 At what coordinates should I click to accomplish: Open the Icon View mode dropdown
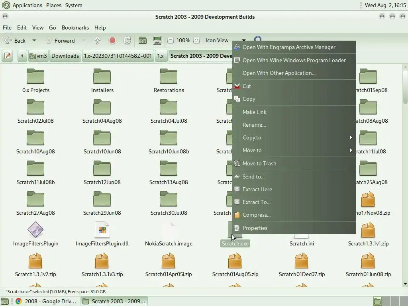pos(226,40)
